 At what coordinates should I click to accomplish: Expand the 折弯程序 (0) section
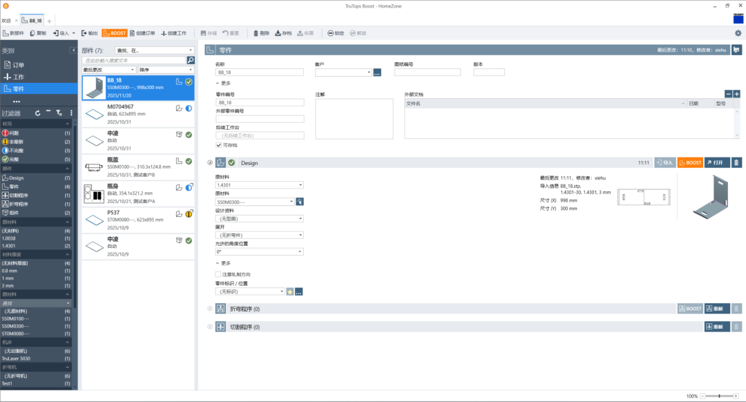[x=210, y=309]
